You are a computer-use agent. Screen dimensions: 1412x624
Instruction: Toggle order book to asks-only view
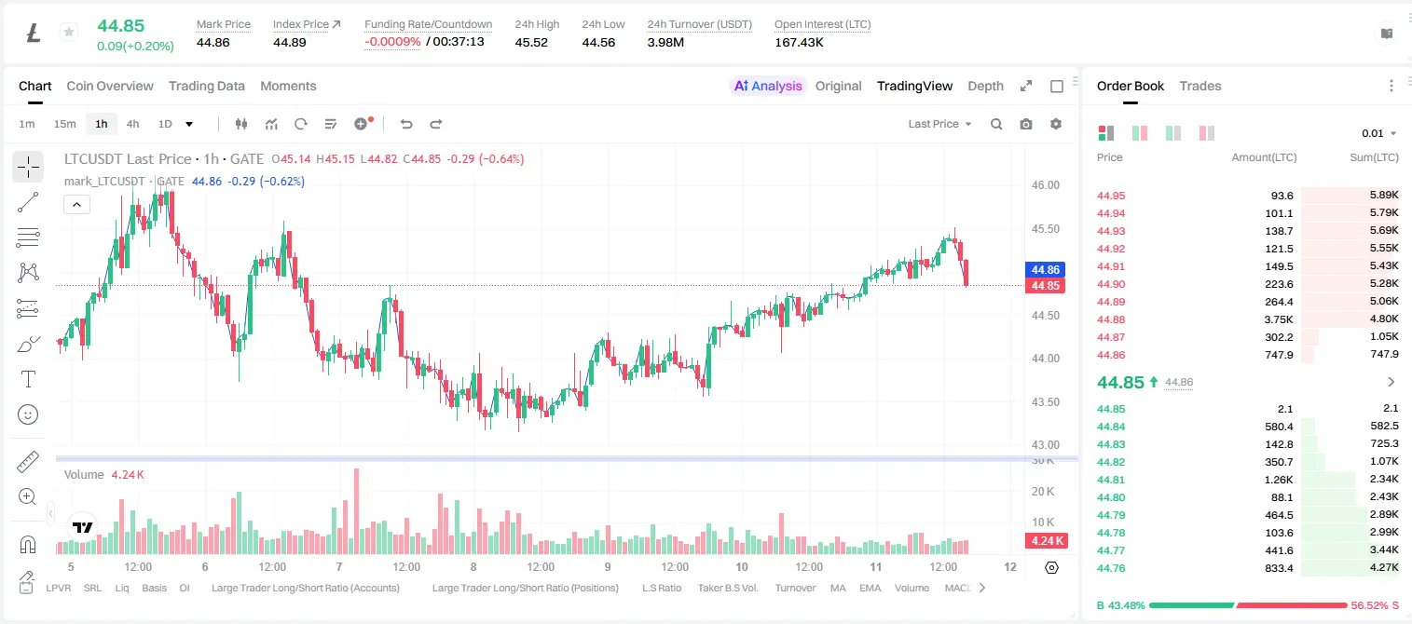click(x=1207, y=133)
